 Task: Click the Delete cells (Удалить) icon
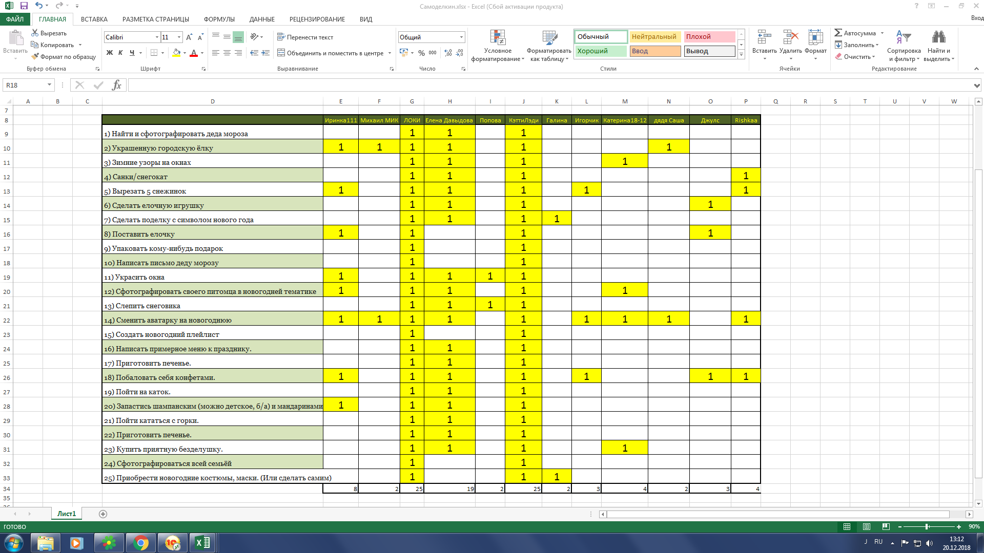click(x=790, y=37)
